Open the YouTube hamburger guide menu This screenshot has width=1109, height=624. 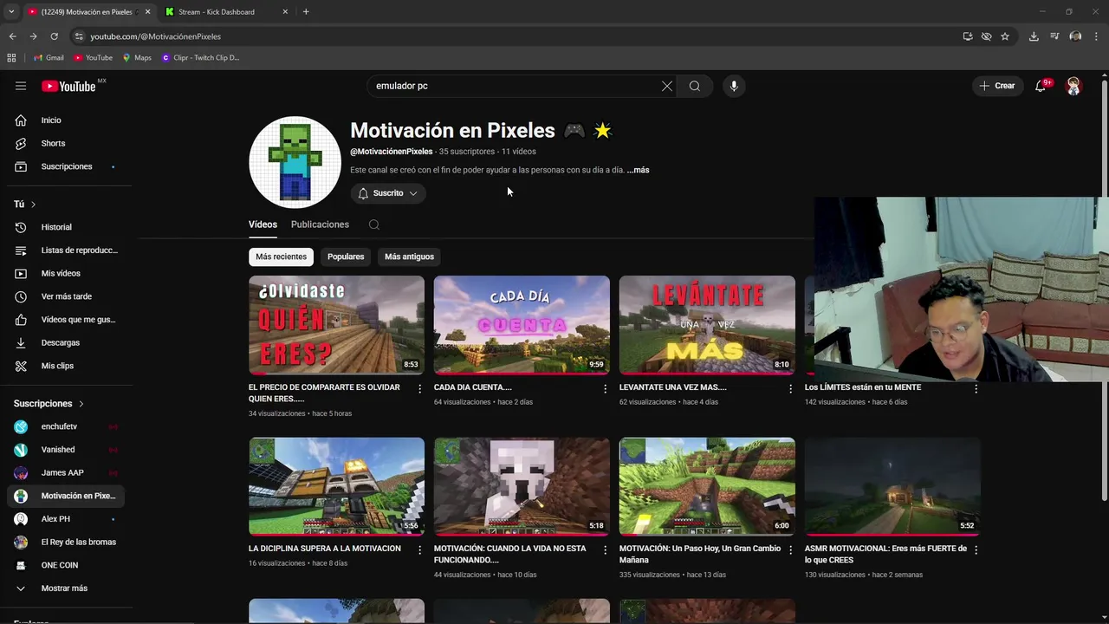pos(21,86)
